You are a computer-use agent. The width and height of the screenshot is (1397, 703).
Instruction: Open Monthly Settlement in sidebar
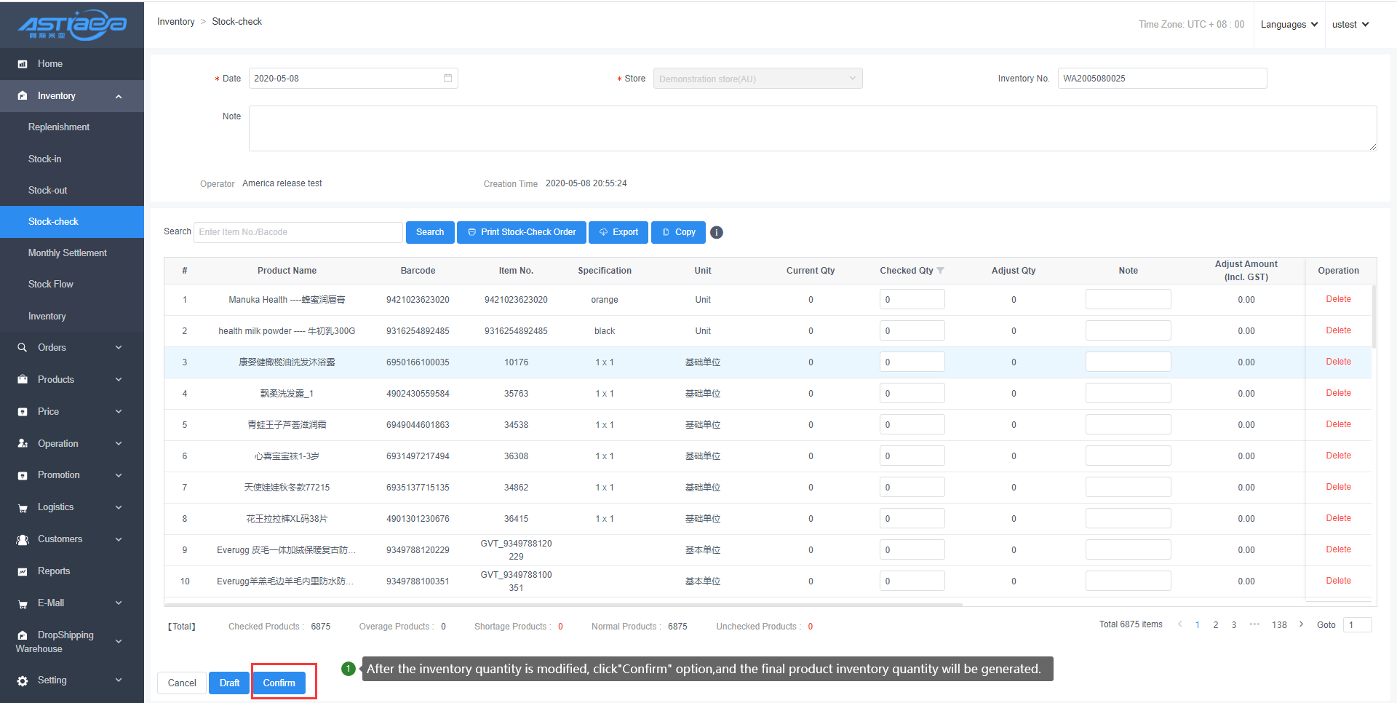68,253
